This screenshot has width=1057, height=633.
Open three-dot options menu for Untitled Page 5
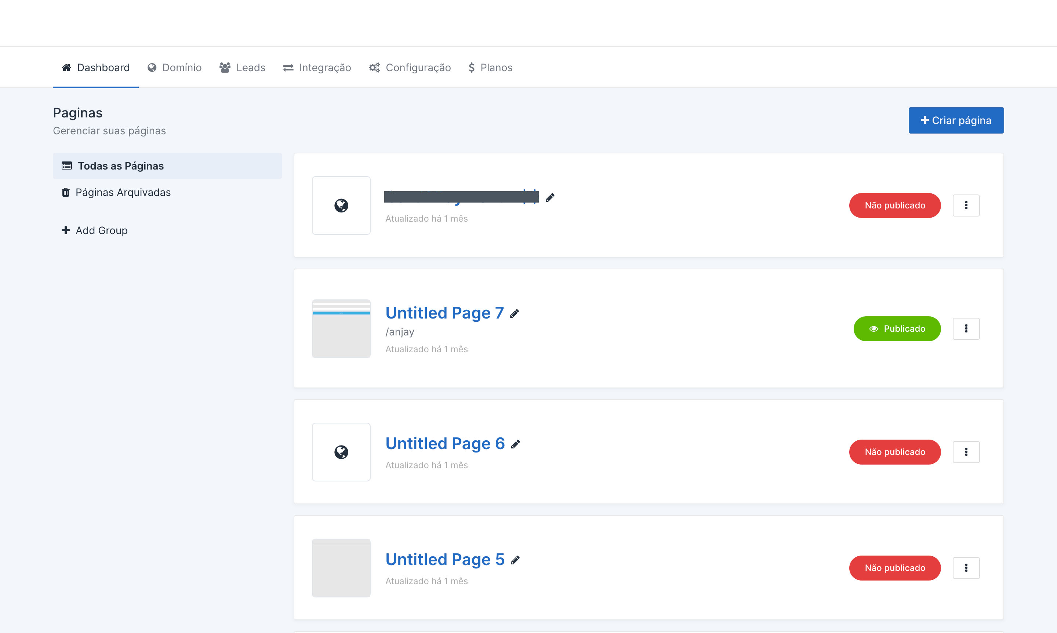coord(966,568)
